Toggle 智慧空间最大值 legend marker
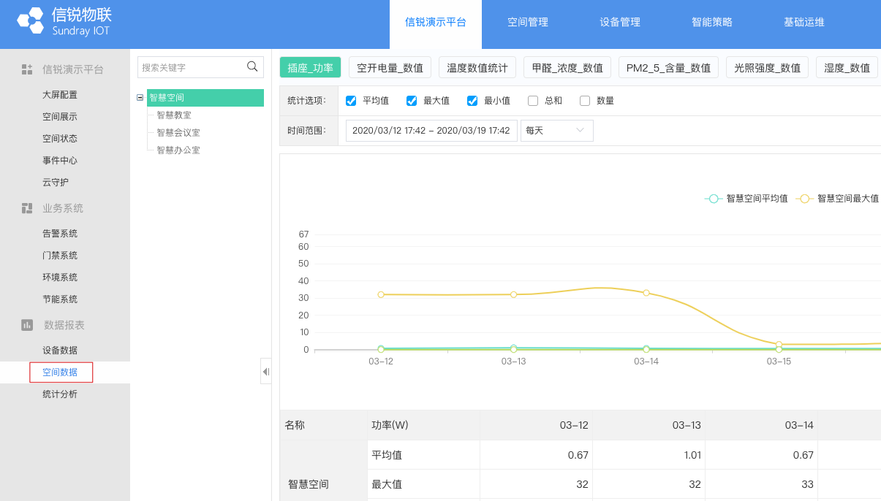Image resolution: width=881 pixels, height=501 pixels. pyautogui.click(x=804, y=199)
